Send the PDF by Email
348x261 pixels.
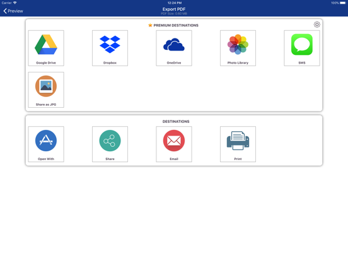174,144
